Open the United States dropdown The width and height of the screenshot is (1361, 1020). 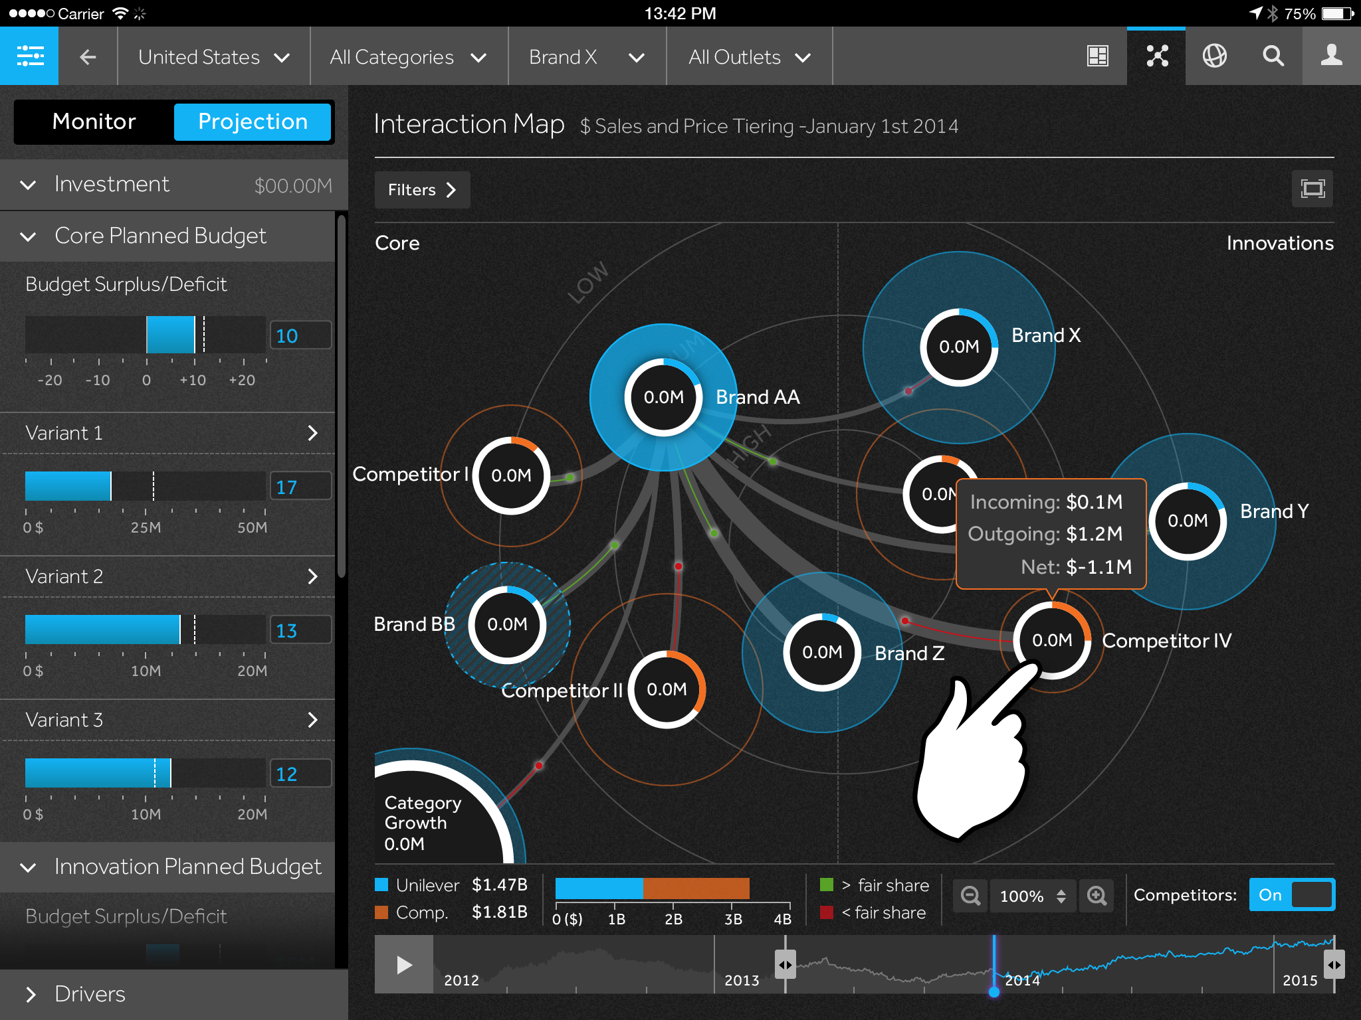tap(214, 57)
